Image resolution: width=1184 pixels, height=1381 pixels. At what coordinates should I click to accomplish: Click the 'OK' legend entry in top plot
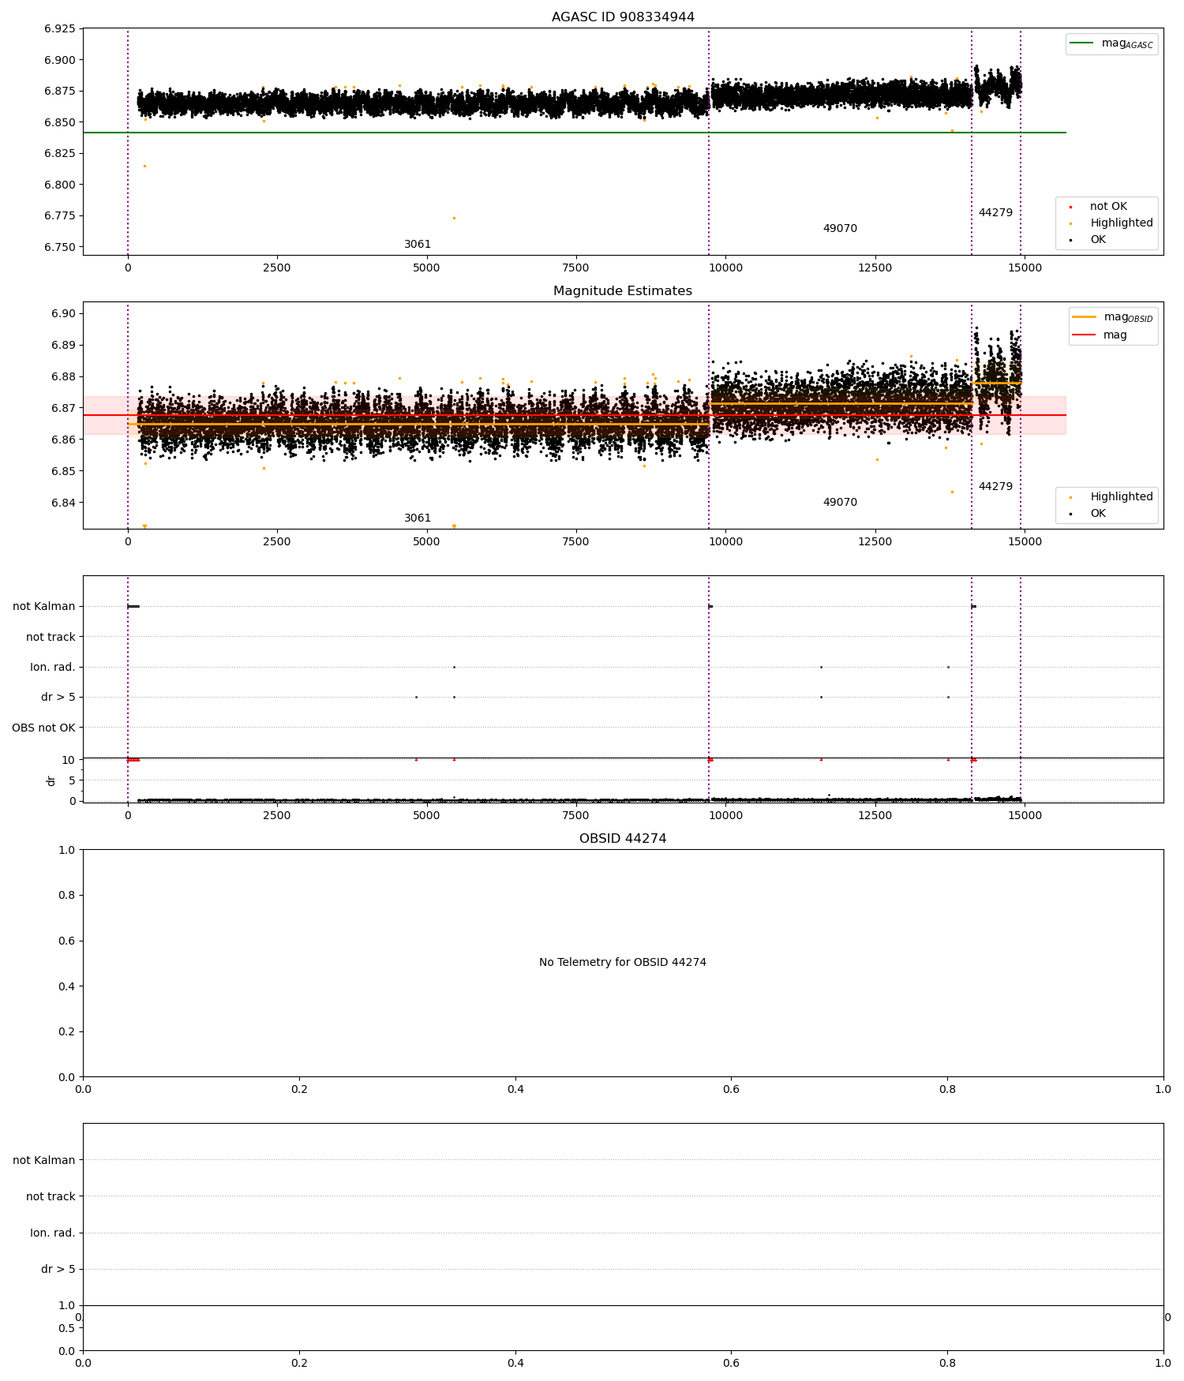click(1098, 240)
